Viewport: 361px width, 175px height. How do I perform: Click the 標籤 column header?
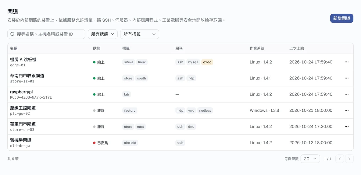pyautogui.click(x=126, y=48)
